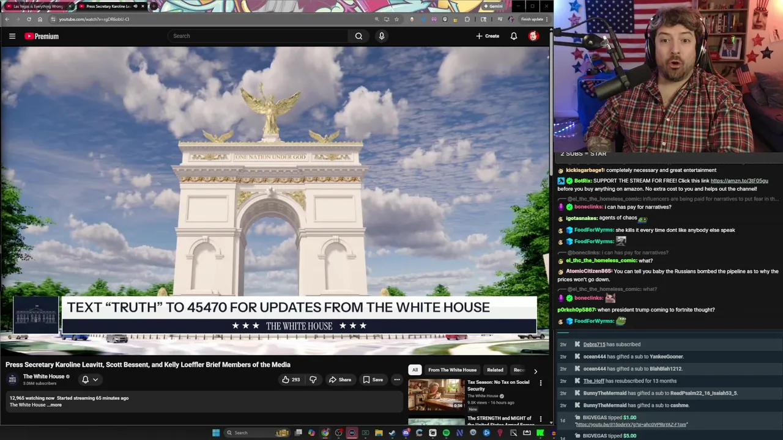Viewport: 783px width, 440px height.
Task: Open options for STRENGTH and MIGHT video
Action: pos(540,419)
